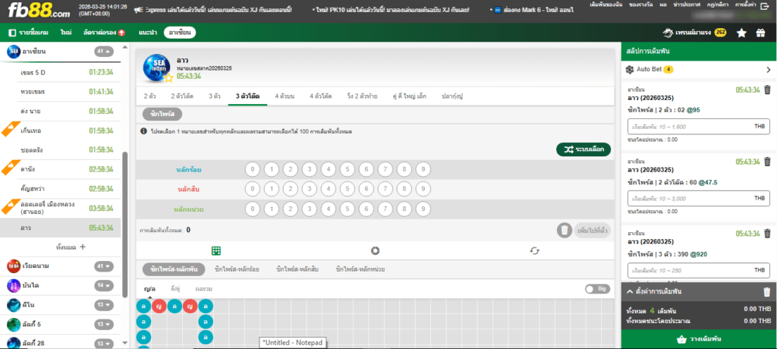Collapse the อาเซียน category with 41 badge
Image resolution: width=777 pixels, height=349 pixels.
[x=104, y=51]
